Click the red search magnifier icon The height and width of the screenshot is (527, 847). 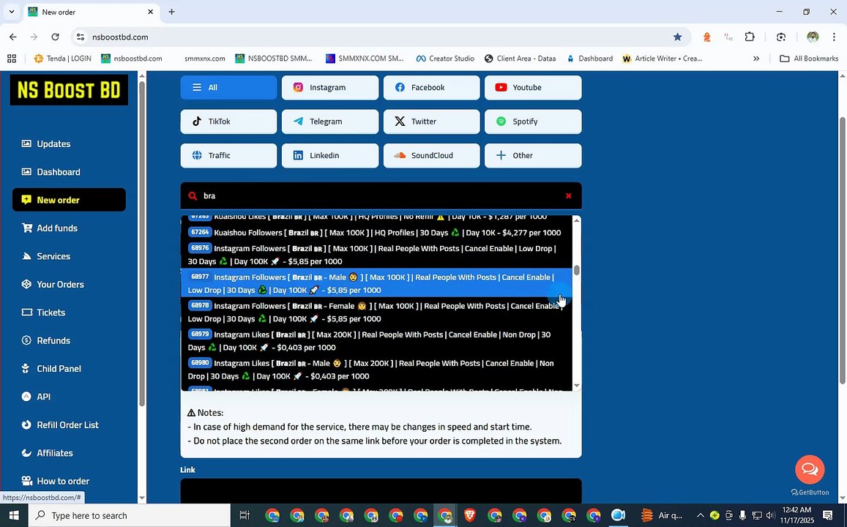pyautogui.click(x=193, y=195)
